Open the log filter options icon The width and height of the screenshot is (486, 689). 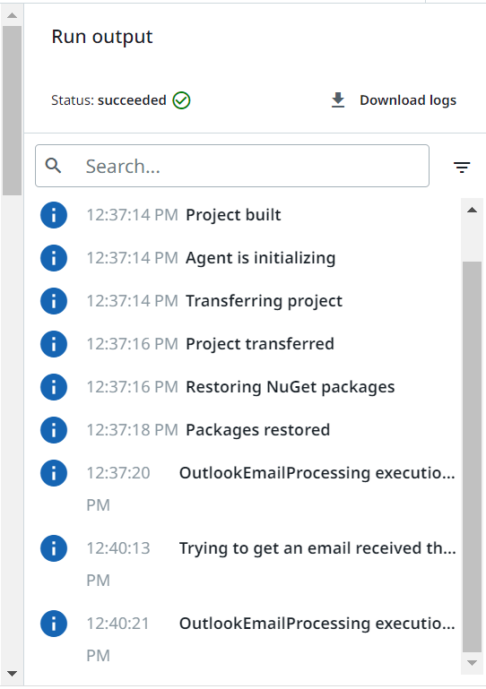462,167
